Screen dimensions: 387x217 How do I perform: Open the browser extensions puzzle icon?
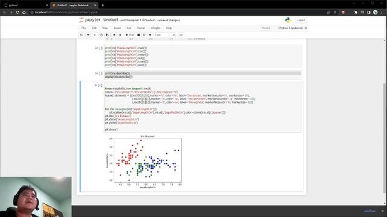point(356,12)
